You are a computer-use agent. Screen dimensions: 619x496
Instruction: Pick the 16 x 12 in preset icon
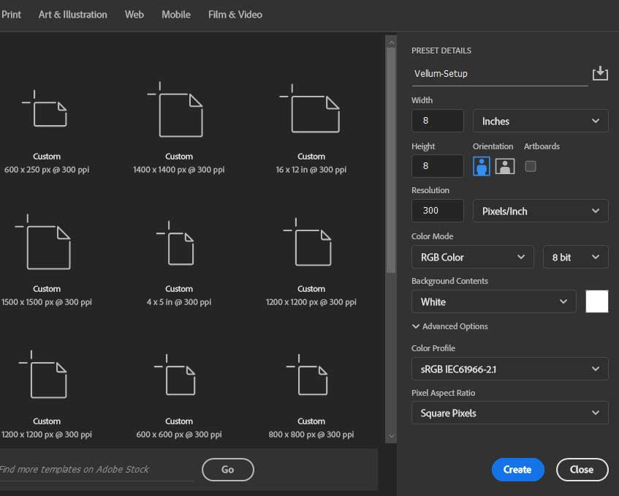(x=315, y=113)
